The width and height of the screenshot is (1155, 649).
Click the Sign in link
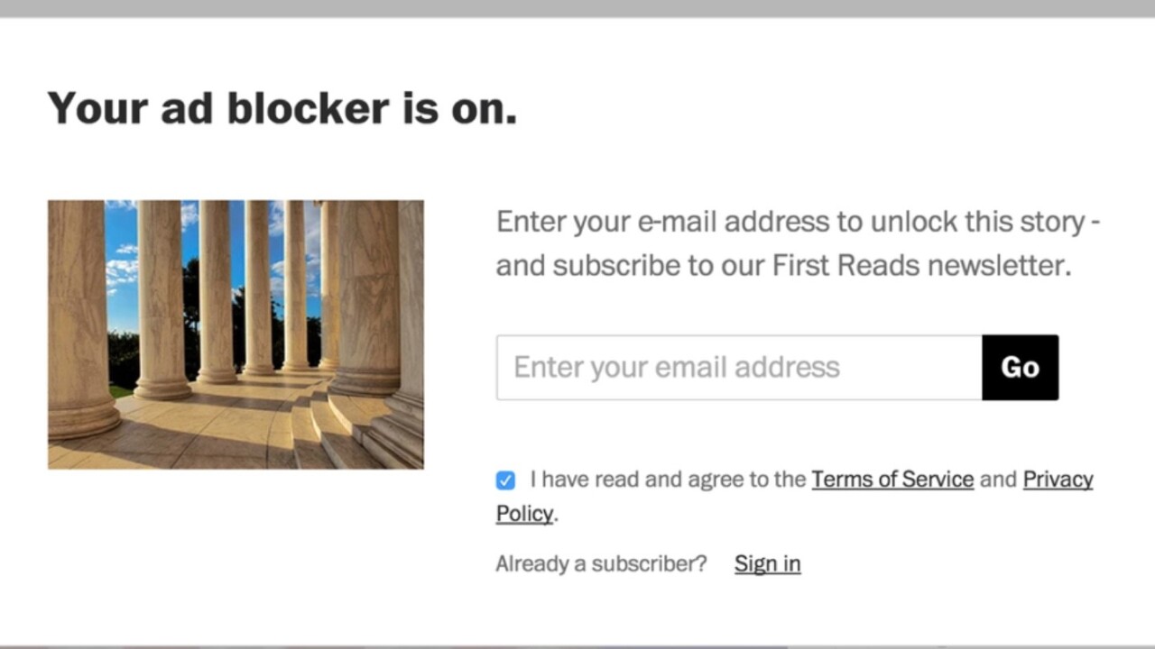point(767,563)
